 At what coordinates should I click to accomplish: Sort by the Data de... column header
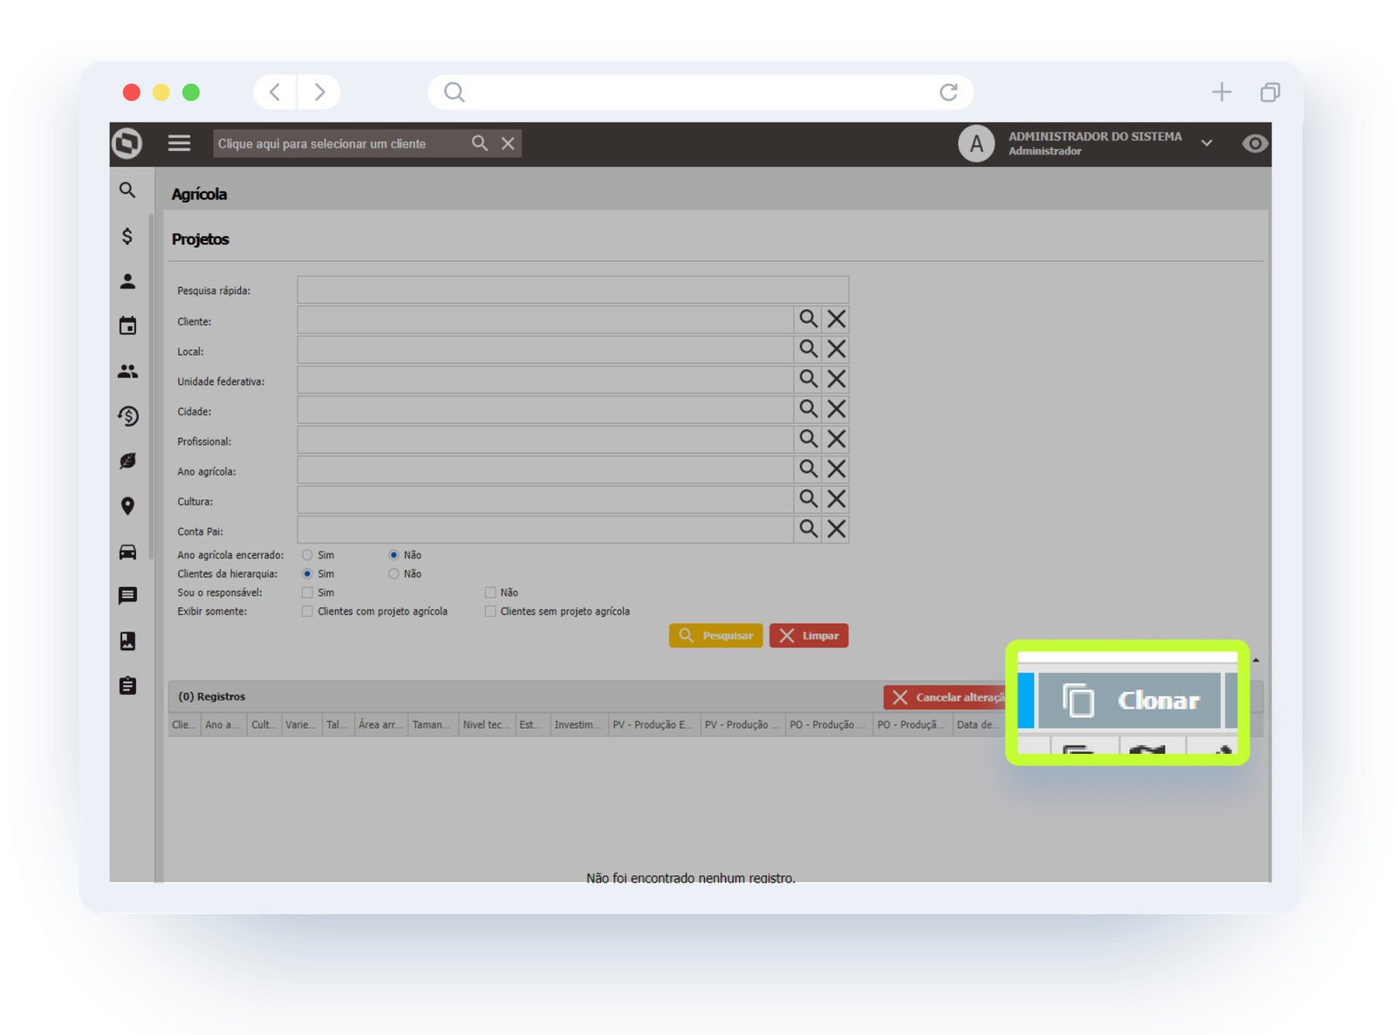[977, 725]
